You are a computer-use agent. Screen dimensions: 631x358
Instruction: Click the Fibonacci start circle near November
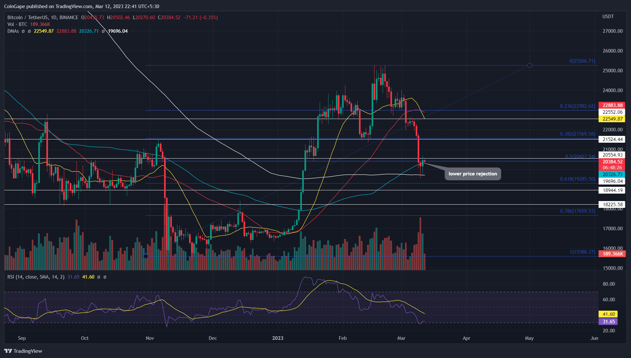click(146, 256)
